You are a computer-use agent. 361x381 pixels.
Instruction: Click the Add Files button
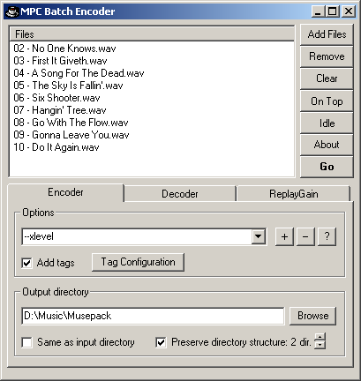[x=327, y=34]
